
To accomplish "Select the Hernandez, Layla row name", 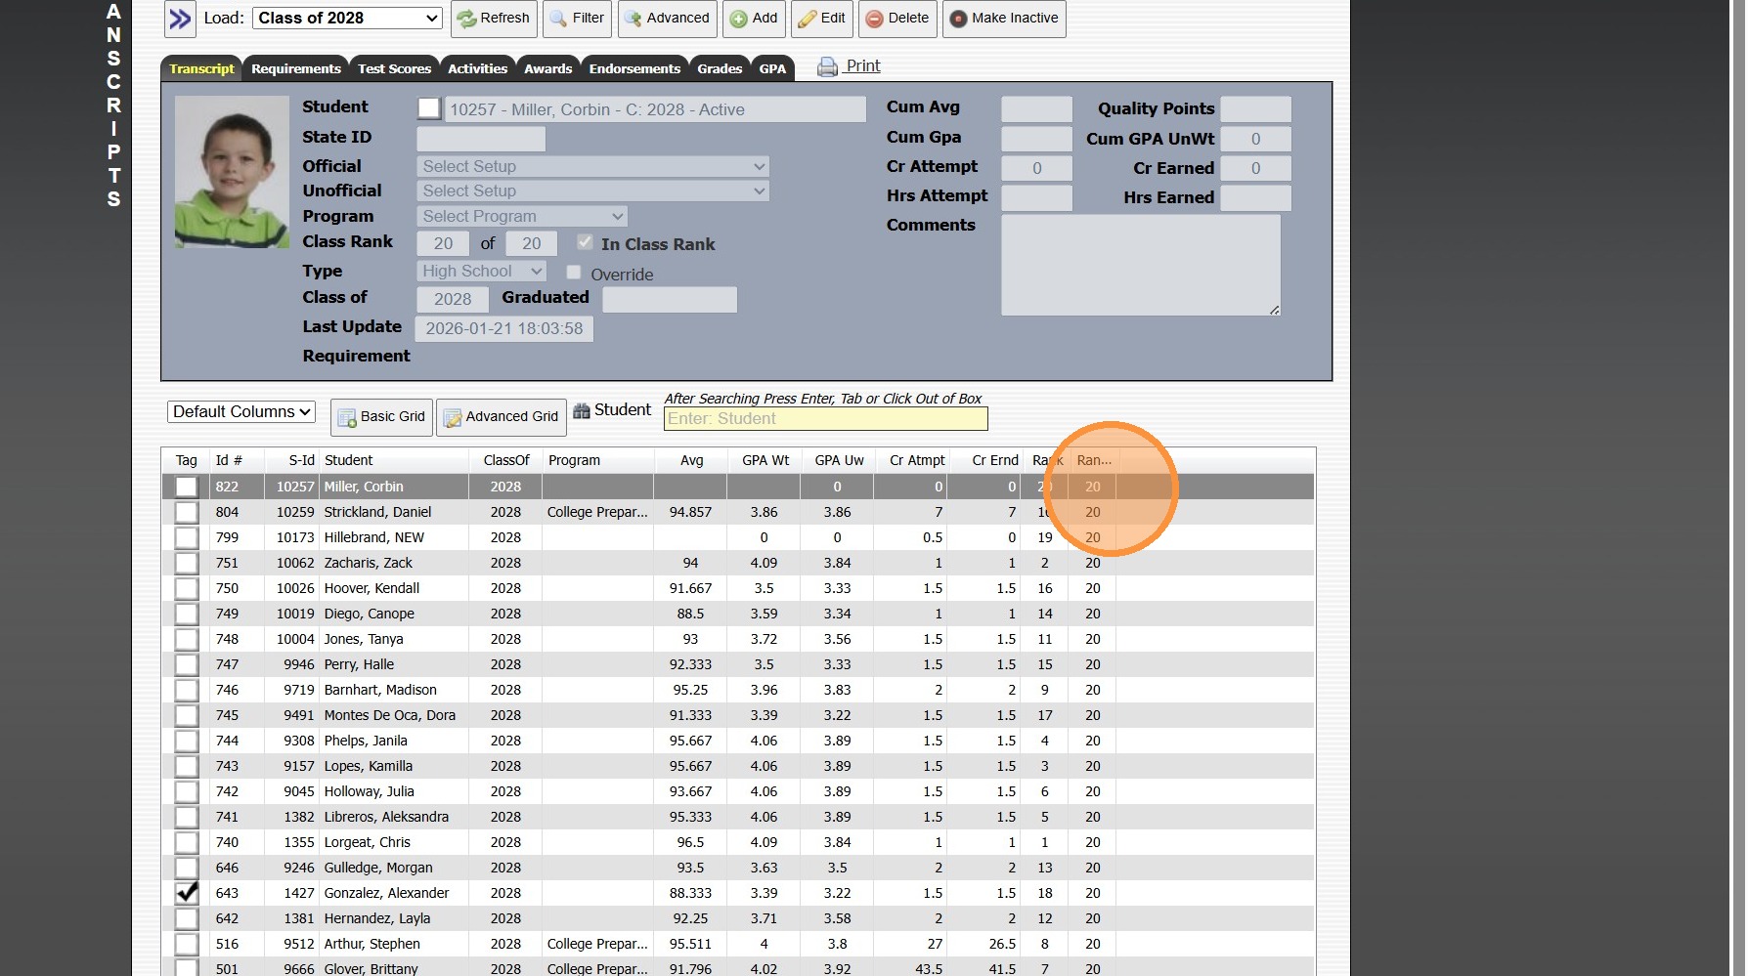I will (x=377, y=918).
